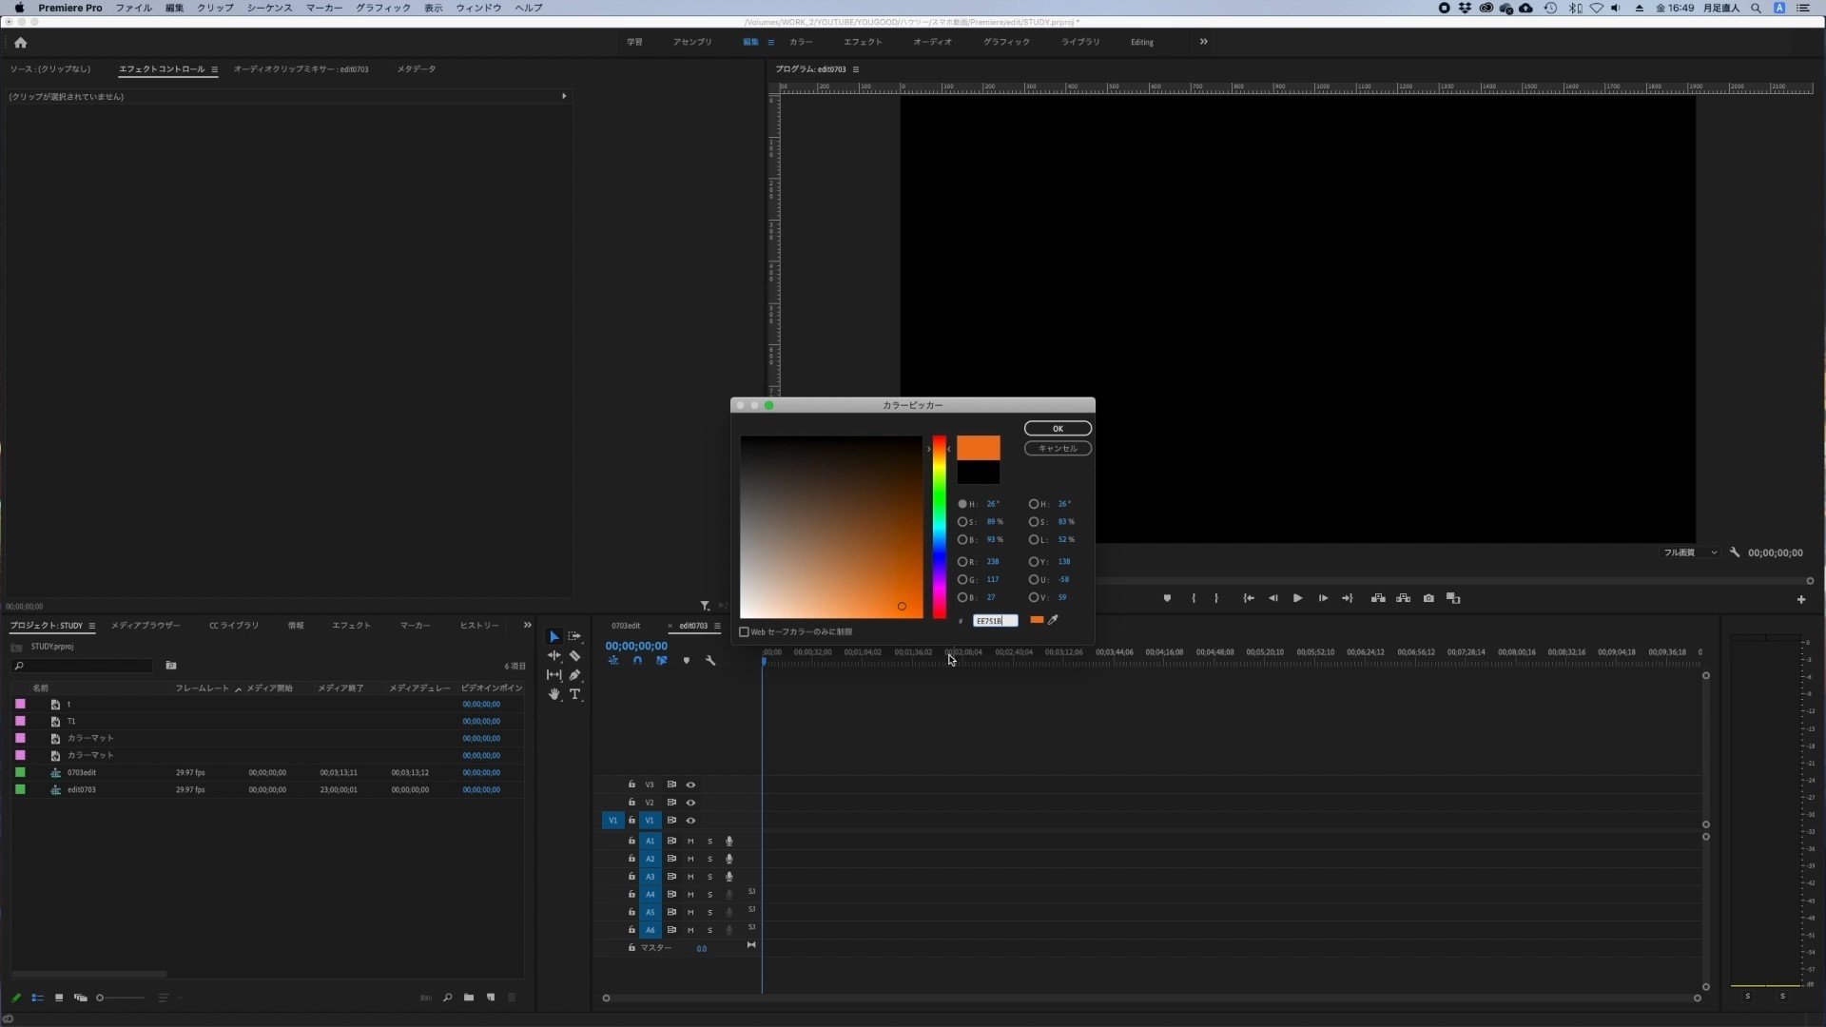This screenshot has height=1027, width=1826.
Task: Open comparison view icon
Action: (1453, 599)
